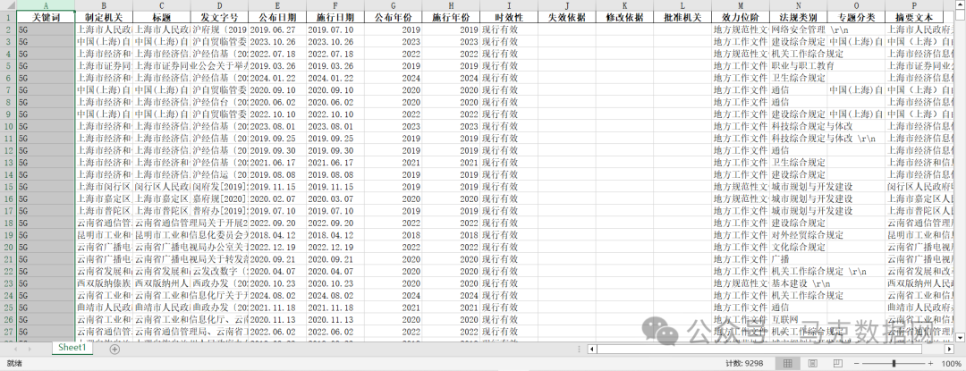Click the 关键词 header cell
Image resolution: width=966 pixels, height=371 pixels.
46,17
